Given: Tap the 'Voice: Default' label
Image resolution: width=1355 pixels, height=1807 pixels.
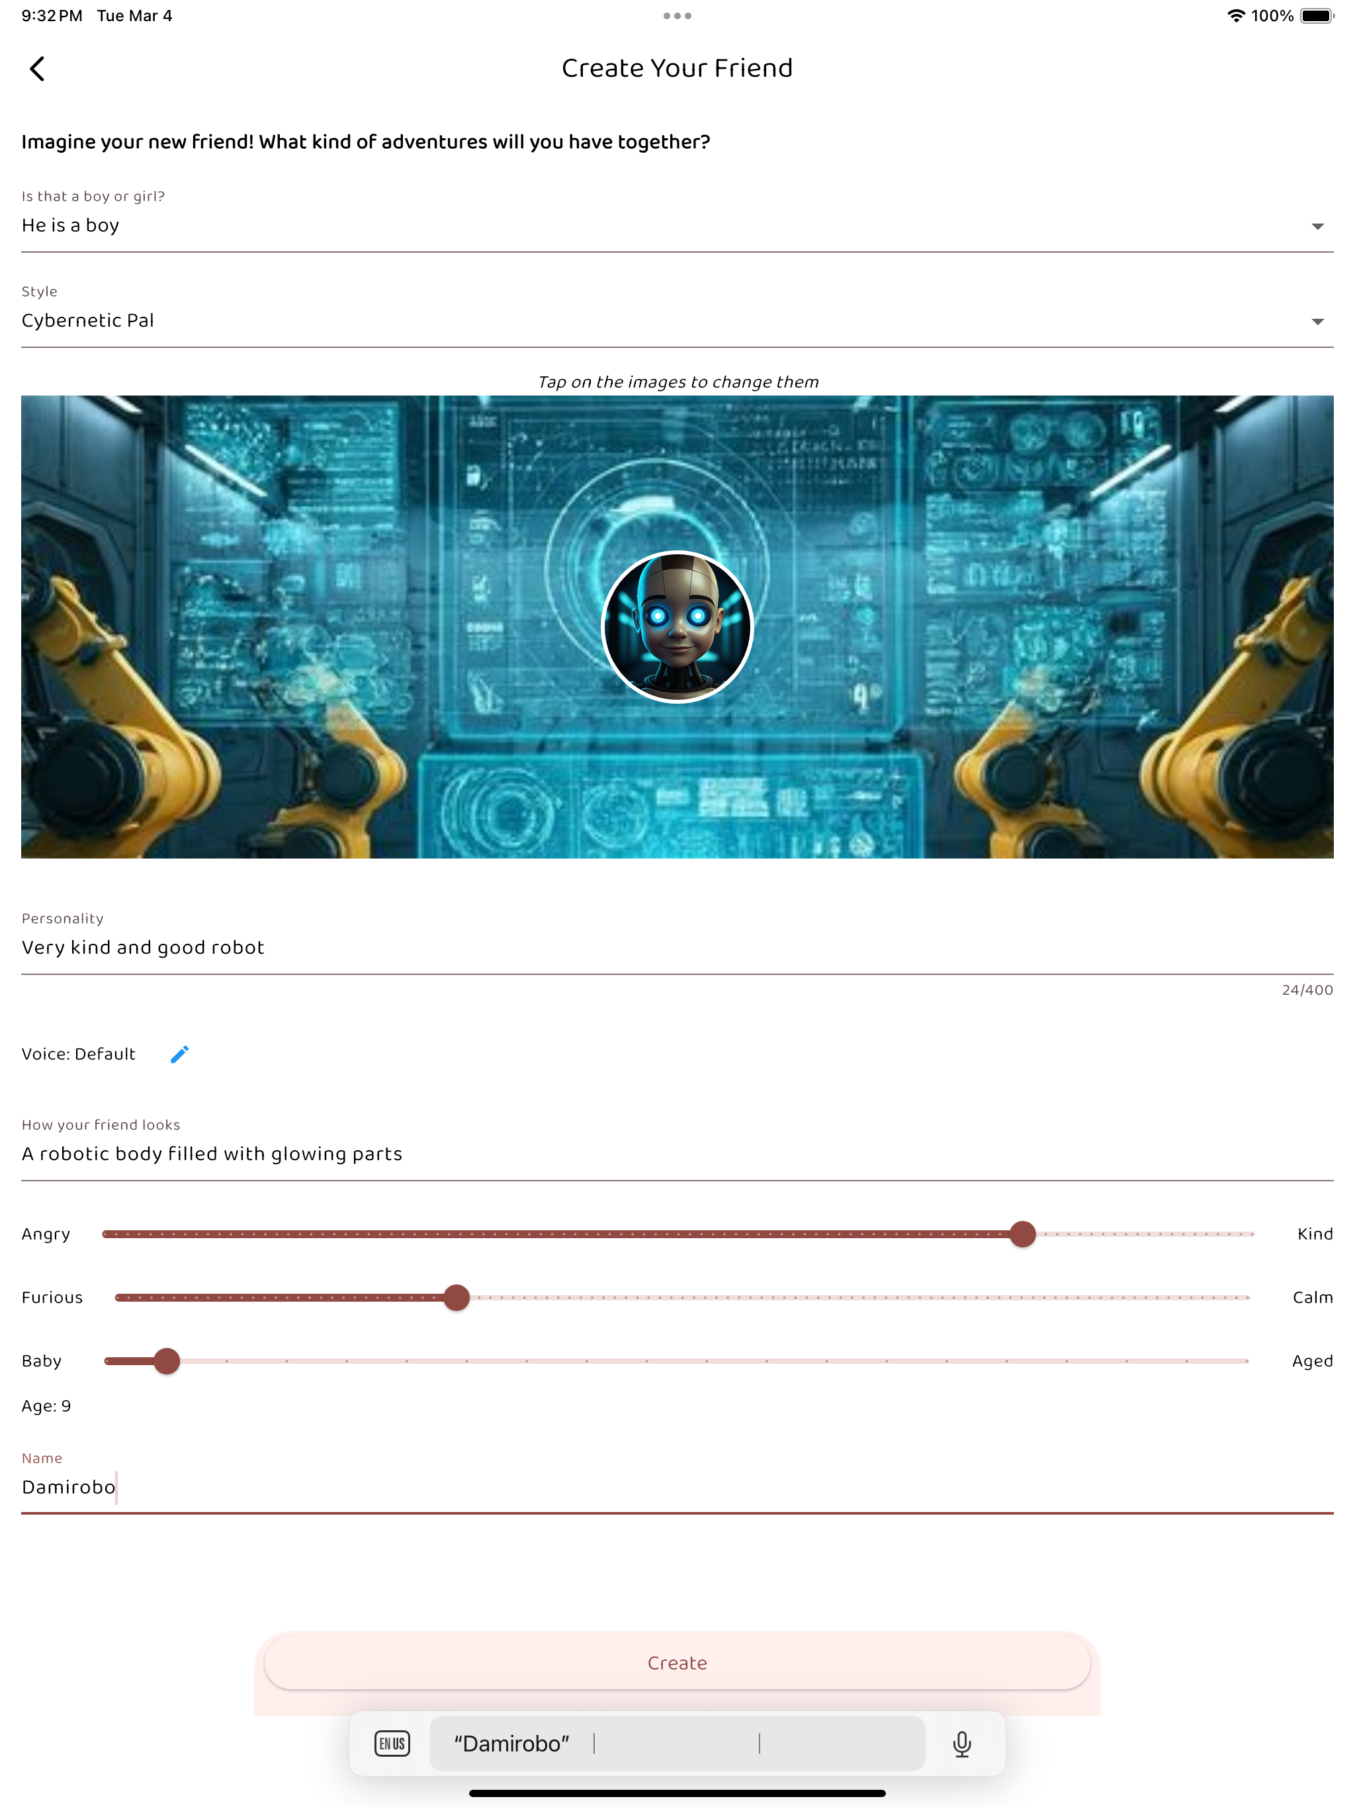Looking at the screenshot, I should [79, 1054].
